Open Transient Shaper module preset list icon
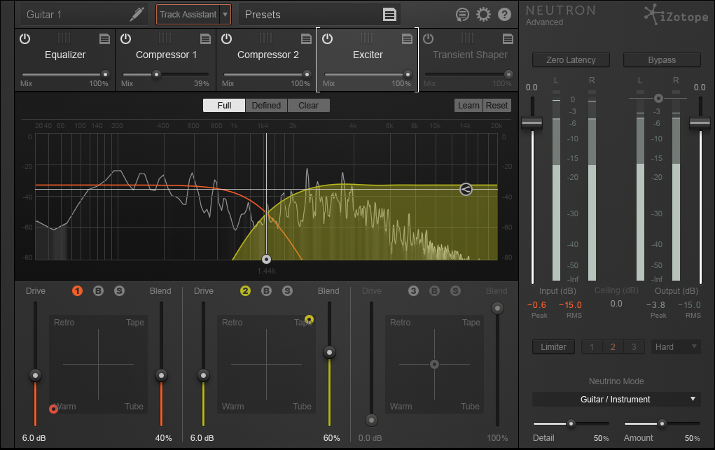 point(508,38)
